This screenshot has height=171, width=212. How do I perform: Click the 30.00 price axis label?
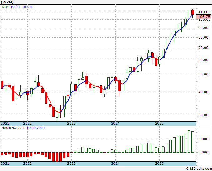point(203,115)
